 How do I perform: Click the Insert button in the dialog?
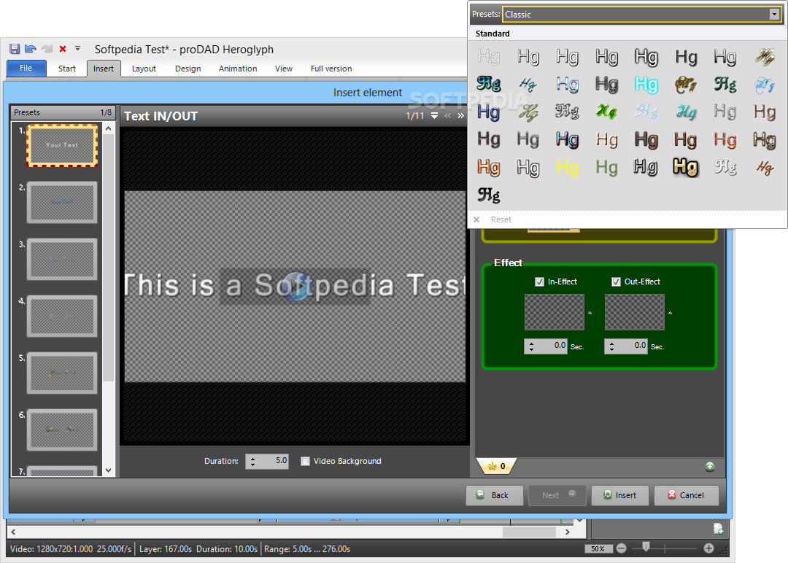click(x=619, y=495)
